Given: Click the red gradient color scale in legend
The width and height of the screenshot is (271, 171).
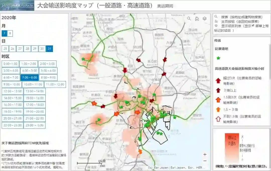Looking at the screenshot, I should tap(232, 147).
